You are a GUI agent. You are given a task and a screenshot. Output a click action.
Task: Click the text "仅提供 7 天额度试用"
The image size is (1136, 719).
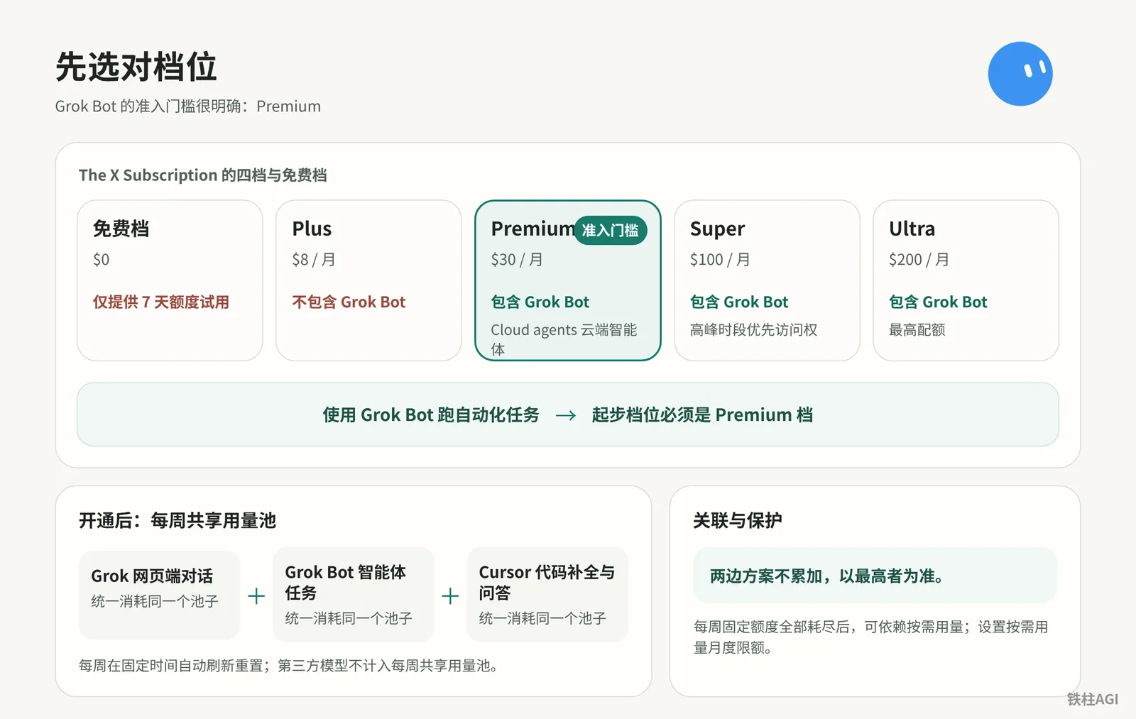[x=161, y=302]
